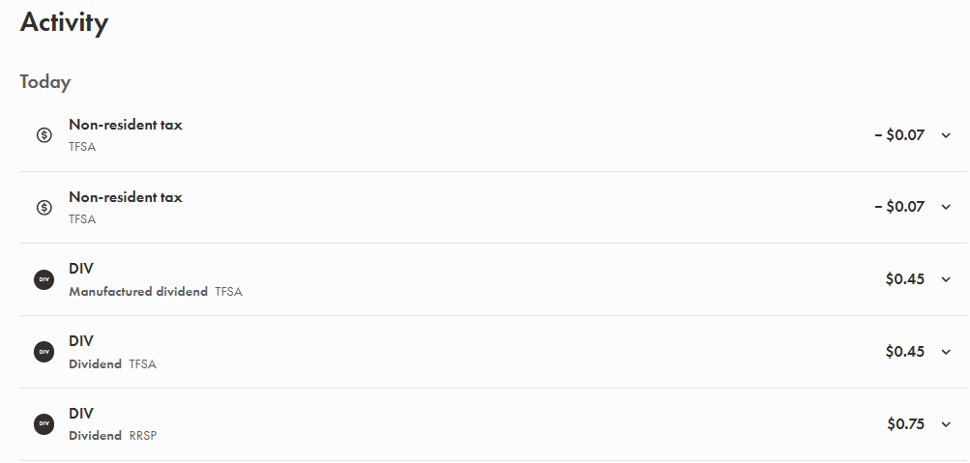Expand the second Non-resident tax row chevron
The width and height of the screenshot is (970, 463).
click(946, 207)
